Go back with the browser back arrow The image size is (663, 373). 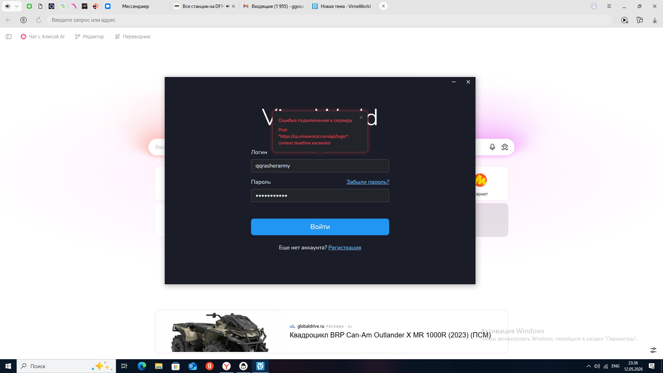(8, 20)
